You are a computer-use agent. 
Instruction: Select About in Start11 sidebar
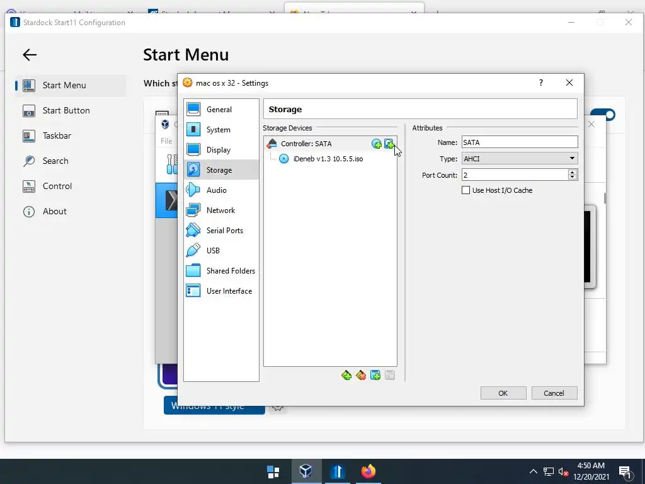71,211
